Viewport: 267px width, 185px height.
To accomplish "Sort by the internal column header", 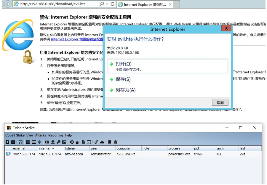I will tap(51, 148).
